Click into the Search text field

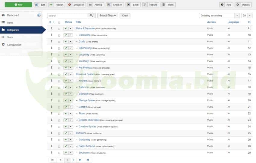click(x=67, y=16)
